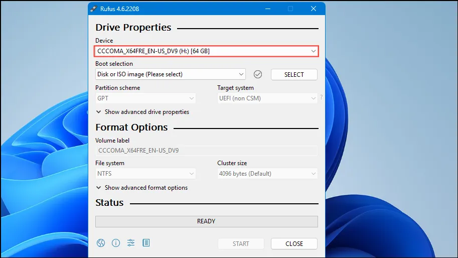This screenshot has height=258, width=458.
Task: Click the READY status progress bar
Action: pos(207,221)
